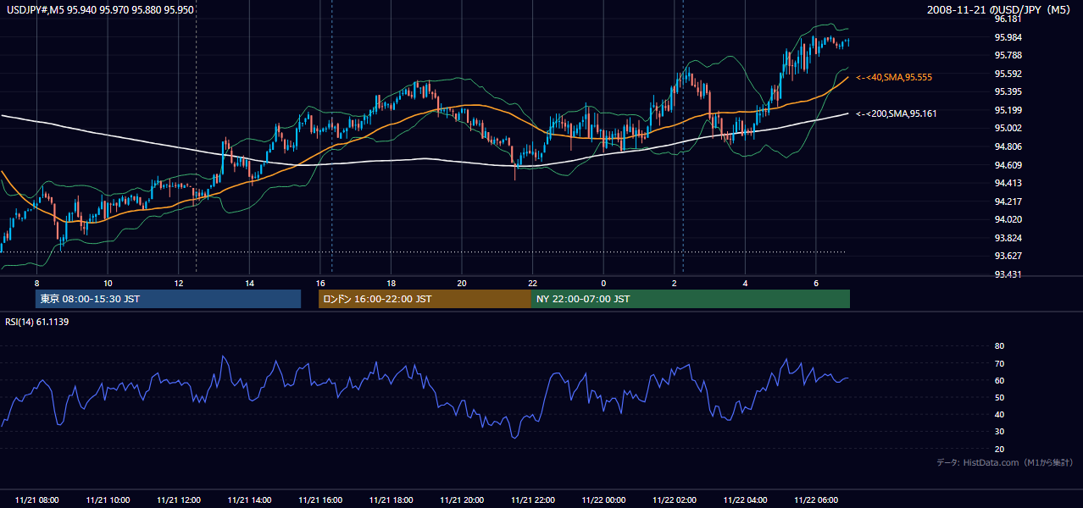Click hour 0 on the price chart axis

coord(603,283)
